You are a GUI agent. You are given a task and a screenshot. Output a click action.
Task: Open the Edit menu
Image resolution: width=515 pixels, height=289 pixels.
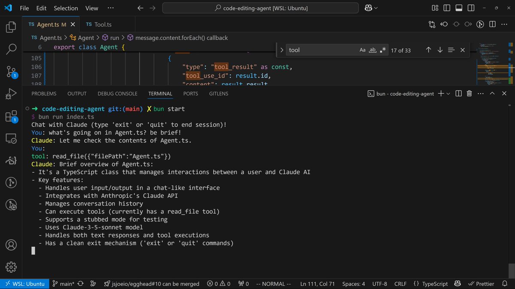[42, 8]
